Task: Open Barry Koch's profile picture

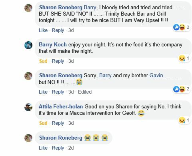Action: click(x=28, y=45)
